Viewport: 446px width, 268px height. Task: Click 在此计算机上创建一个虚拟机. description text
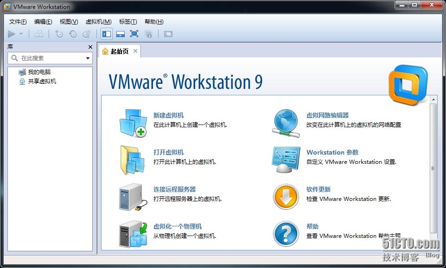point(190,125)
